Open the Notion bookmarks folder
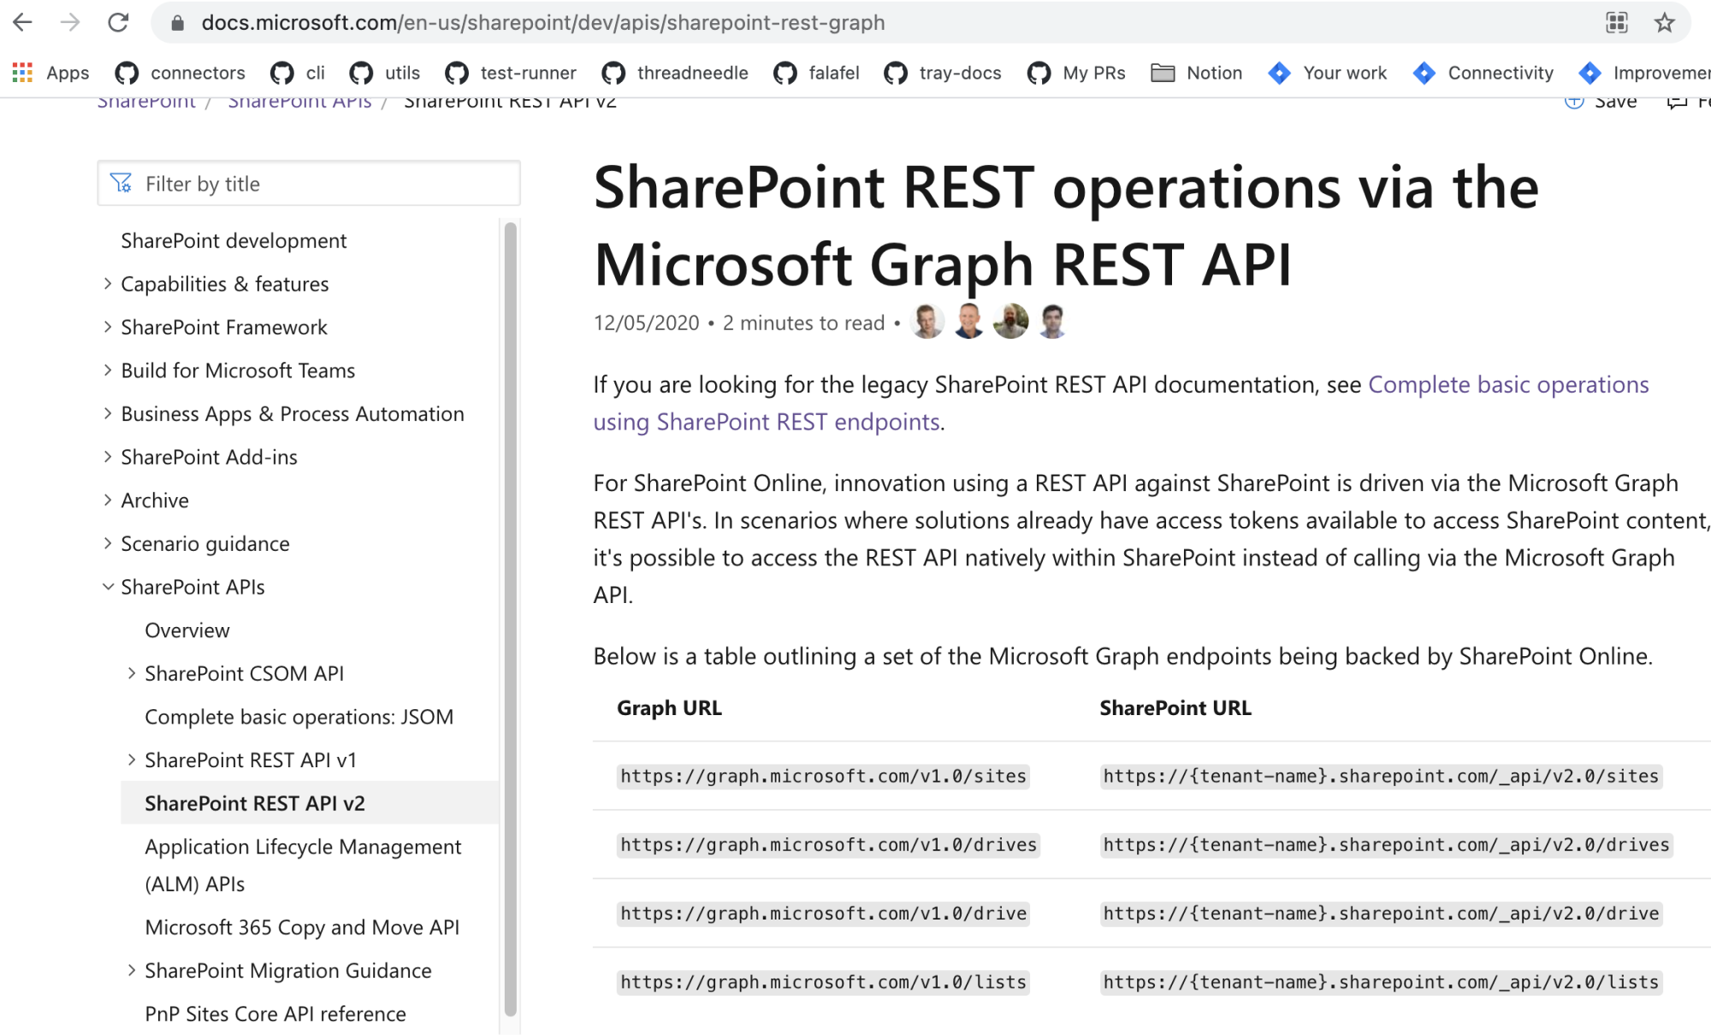 1214,73
